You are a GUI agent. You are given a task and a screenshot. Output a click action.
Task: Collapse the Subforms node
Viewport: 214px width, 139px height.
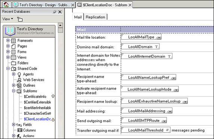click(13, 91)
